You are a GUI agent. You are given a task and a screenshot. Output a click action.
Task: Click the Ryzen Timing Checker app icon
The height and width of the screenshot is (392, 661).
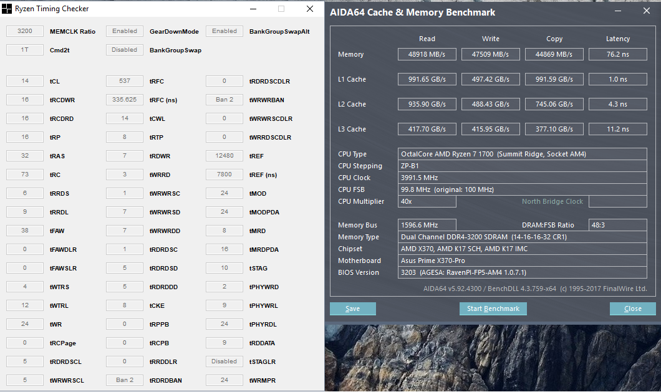tap(7, 9)
